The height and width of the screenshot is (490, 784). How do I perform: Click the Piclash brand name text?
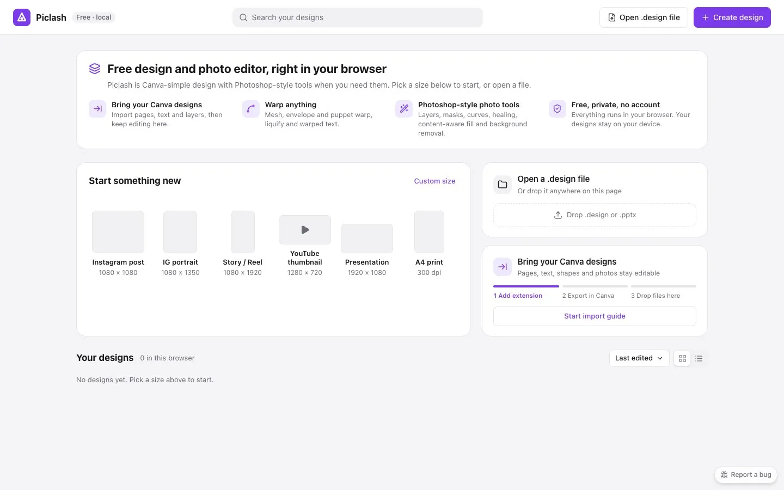pos(51,17)
